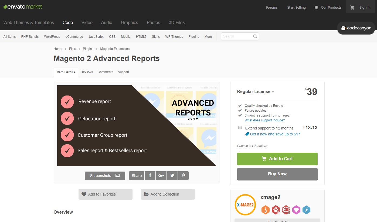Share on Google Plus
This screenshot has width=377, height=222.
point(161,176)
